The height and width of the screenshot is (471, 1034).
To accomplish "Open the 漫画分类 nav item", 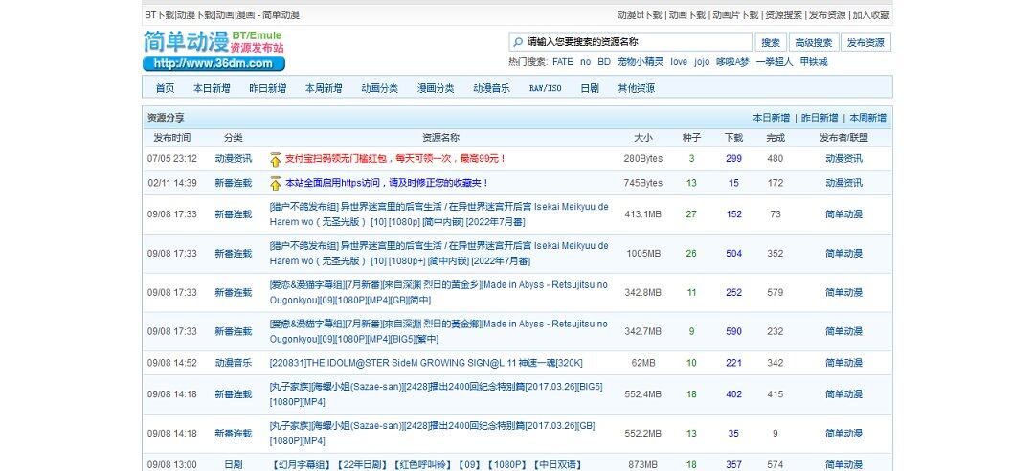I will [436, 88].
